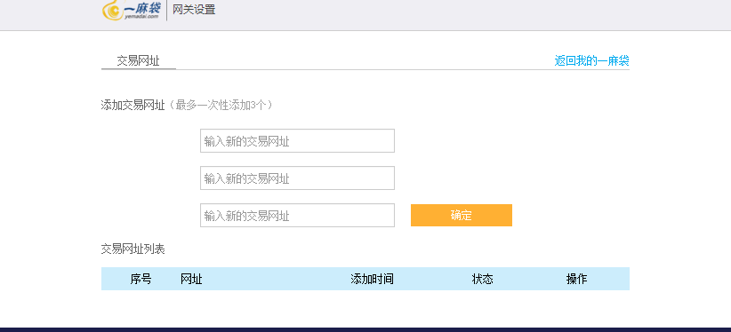Open the 返回我的一麻袋 link
Image resolution: width=731 pixels, height=332 pixels.
591,60
